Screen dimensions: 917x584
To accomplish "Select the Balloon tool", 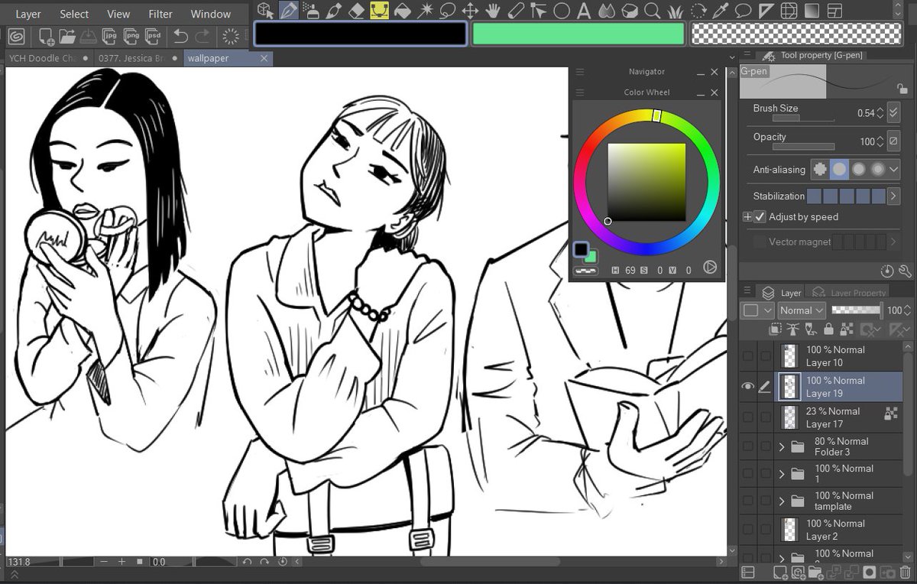I will (x=743, y=11).
